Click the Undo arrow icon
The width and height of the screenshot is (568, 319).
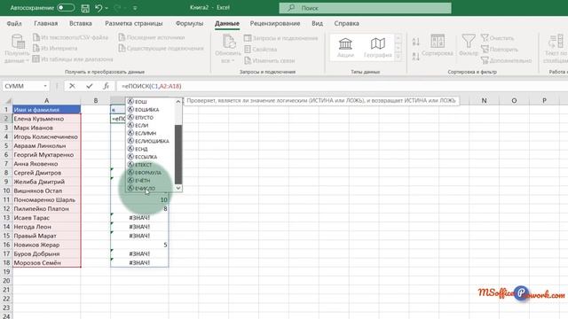coord(99,8)
